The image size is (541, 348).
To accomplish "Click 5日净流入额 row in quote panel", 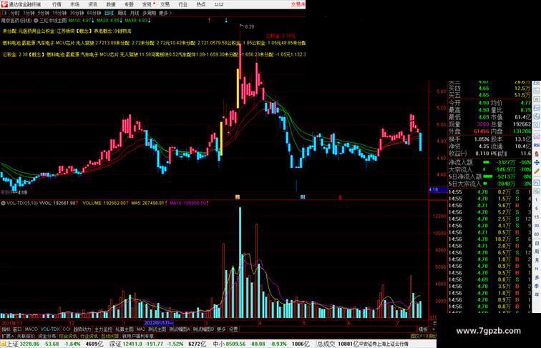I will [490, 177].
